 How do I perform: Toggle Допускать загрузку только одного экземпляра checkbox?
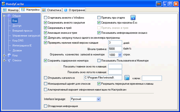(x=46, y=38)
